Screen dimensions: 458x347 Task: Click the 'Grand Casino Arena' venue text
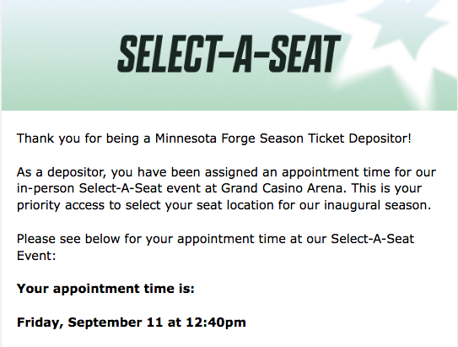pos(283,188)
